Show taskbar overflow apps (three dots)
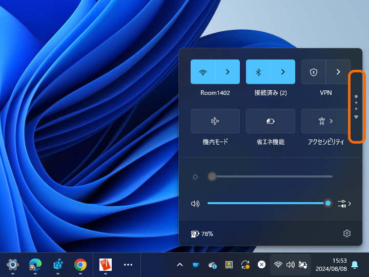369x277 pixels. coord(128,265)
